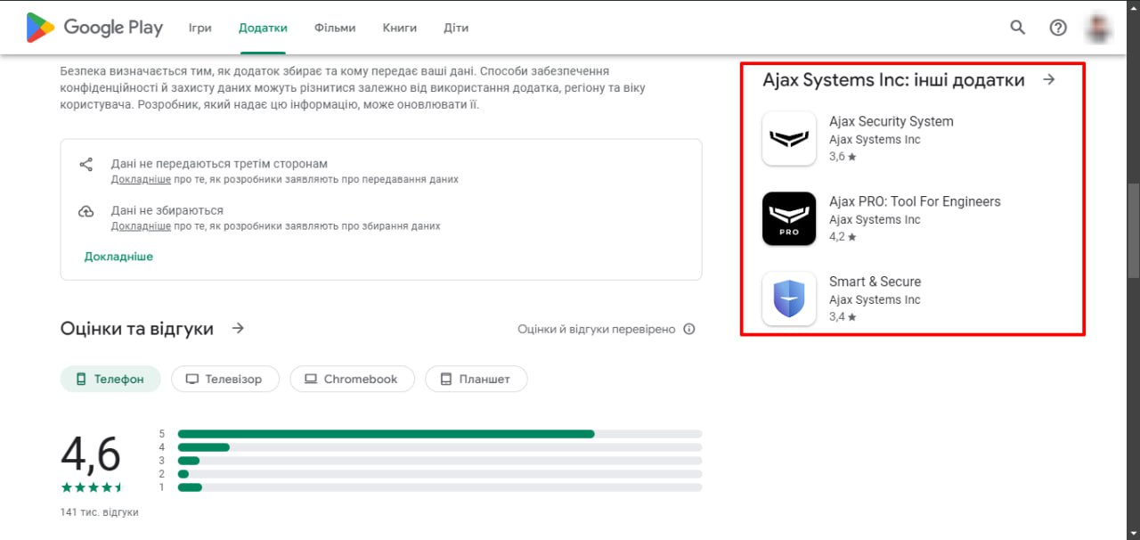Select the Додатки tab

(263, 28)
